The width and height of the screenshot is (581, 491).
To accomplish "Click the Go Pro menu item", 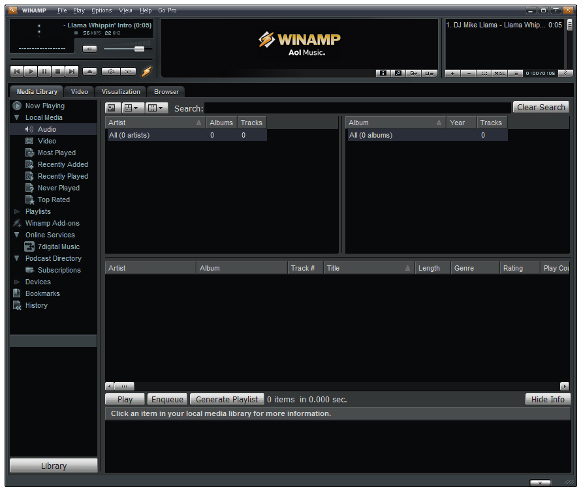I will [168, 10].
